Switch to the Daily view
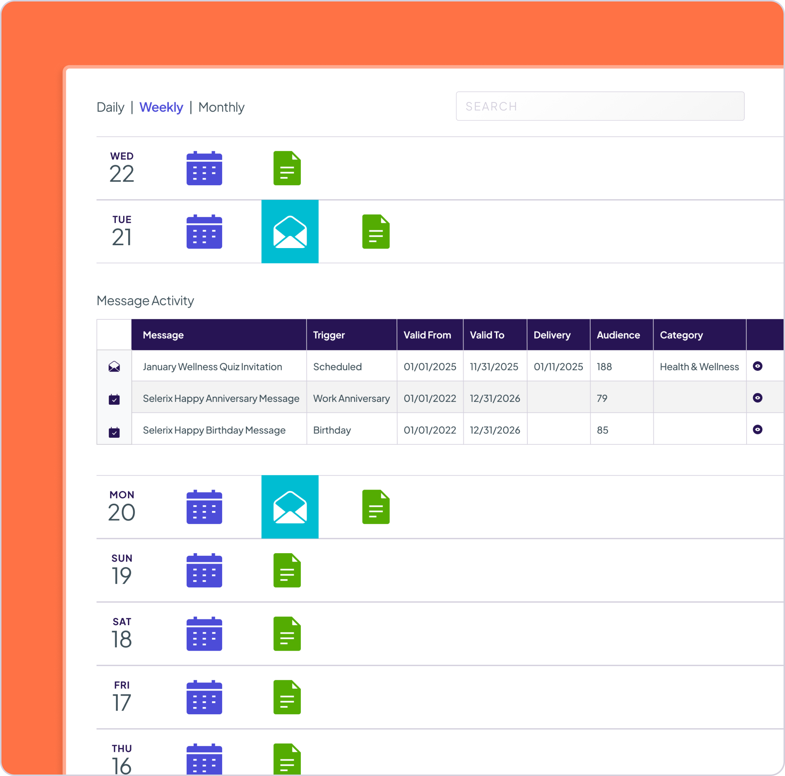 click(x=110, y=107)
